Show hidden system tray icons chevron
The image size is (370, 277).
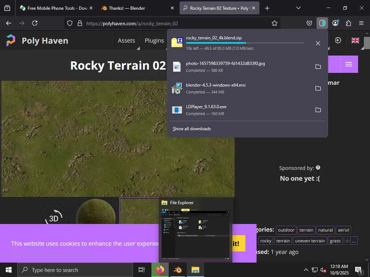306,270
